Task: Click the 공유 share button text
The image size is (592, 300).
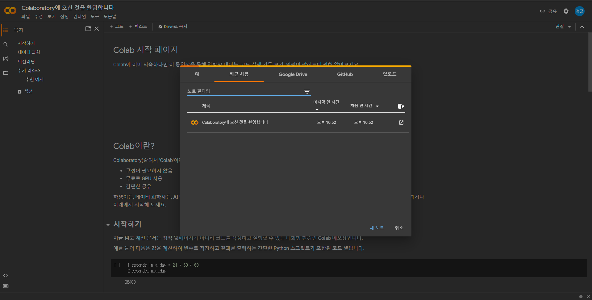Action: 552,11
